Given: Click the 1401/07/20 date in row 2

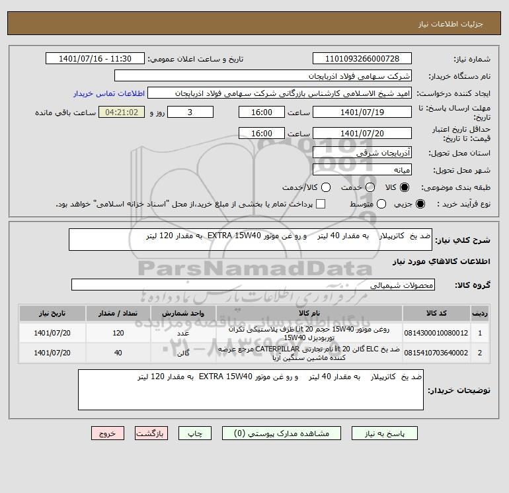Looking at the screenshot, I should (52, 353).
